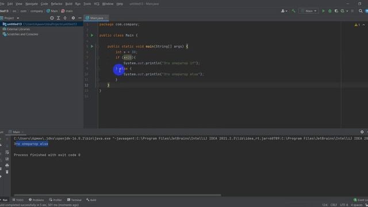Select the Main tab in Run panel
The width and height of the screenshot is (368, 207).
pyautogui.click(x=16, y=132)
